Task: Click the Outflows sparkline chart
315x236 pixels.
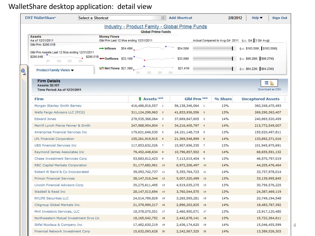Action: pyautogui.click(x=154, y=58)
